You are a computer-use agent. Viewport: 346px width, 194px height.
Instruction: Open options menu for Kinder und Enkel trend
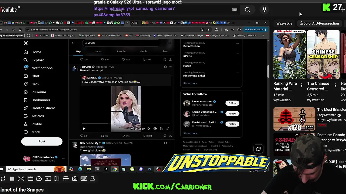(238, 73)
